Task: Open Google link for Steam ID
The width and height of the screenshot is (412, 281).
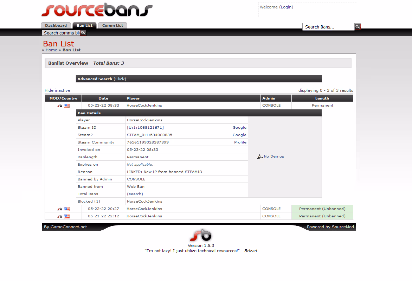Action: pos(239,128)
